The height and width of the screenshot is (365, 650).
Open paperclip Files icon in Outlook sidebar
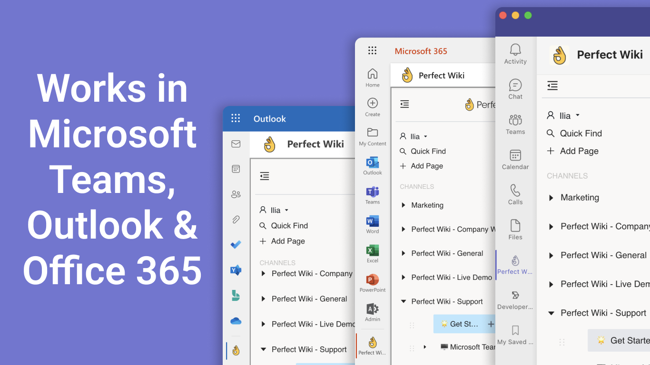tap(236, 220)
